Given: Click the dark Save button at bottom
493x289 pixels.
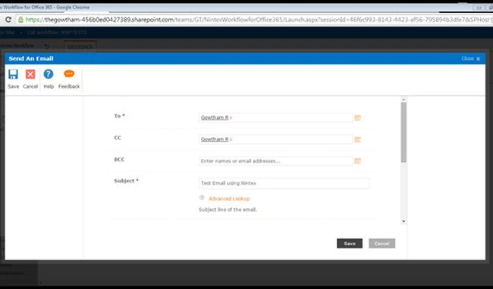Looking at the screenshot, I should pyautogui.click(x=350, y=244).
